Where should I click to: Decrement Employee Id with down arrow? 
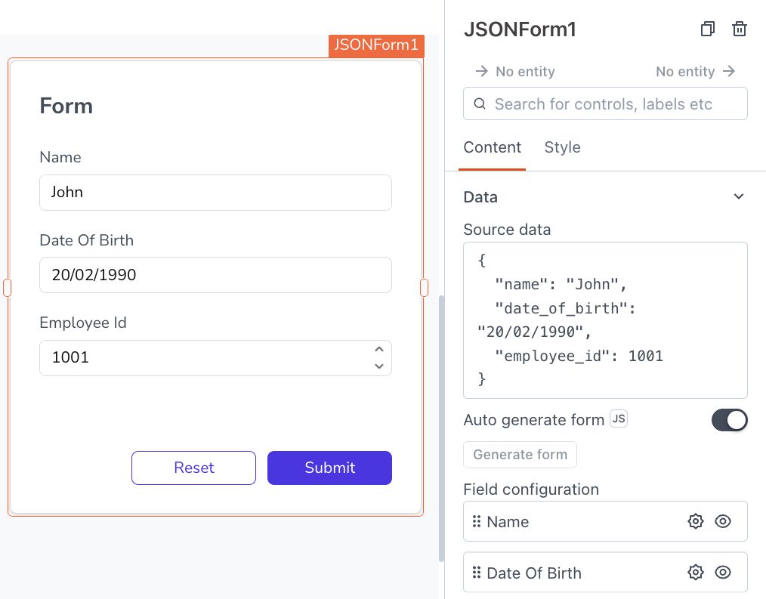pyautogui.click(x=379, y=366)
